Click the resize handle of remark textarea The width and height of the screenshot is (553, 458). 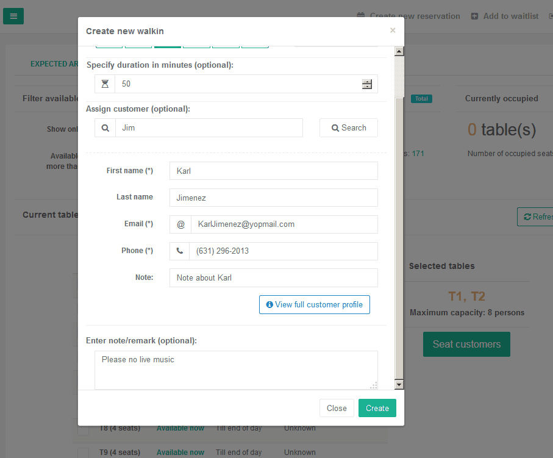coord(374,385)
